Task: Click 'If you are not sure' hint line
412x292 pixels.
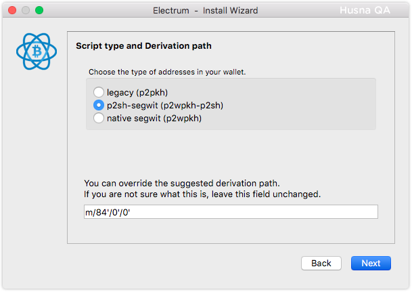Action: point(202,194)
